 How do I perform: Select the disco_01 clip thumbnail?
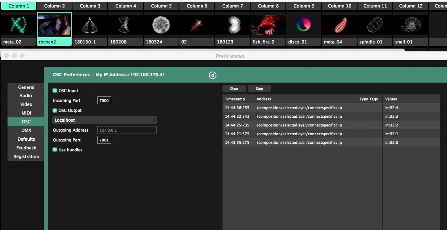coord(303,25)
